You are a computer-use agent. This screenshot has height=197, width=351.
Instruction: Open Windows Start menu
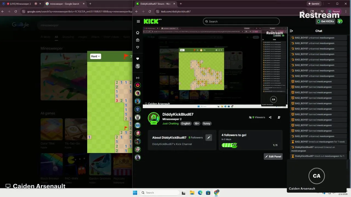pyautogui.click(x=135, y=193)
